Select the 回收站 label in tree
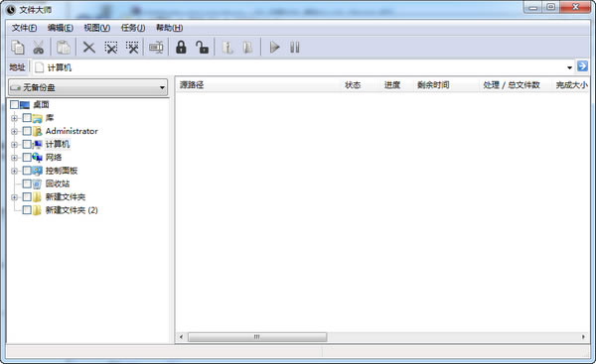Screen dimensions: 596x364 58,183
